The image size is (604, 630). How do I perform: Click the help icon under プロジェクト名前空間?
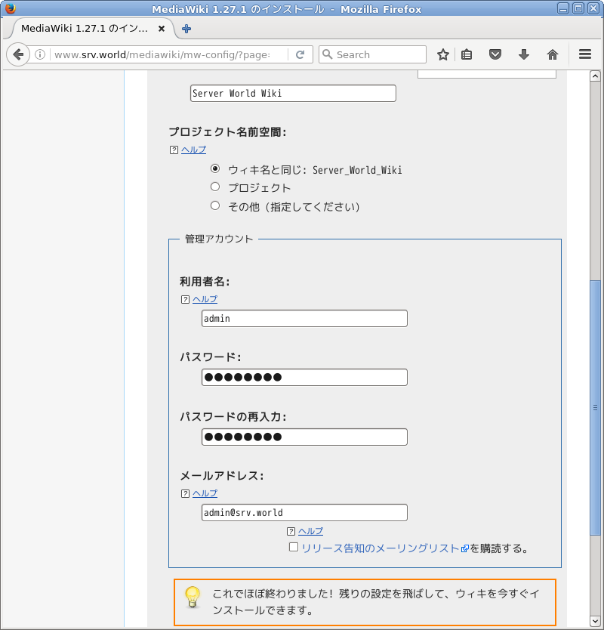(x=174, y=150)
